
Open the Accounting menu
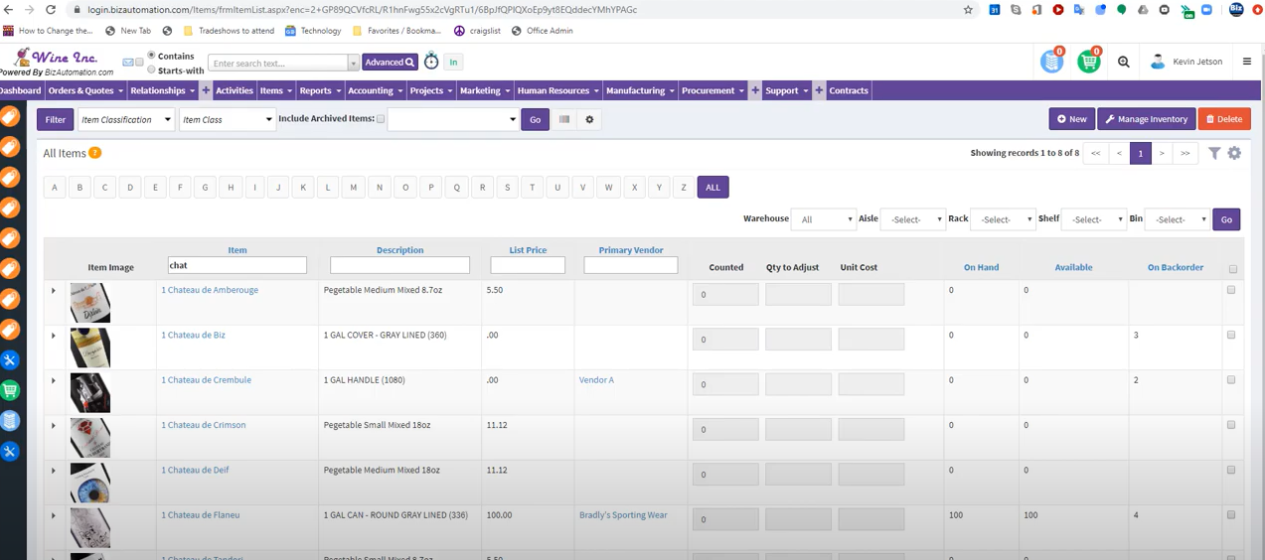(376, 90)
